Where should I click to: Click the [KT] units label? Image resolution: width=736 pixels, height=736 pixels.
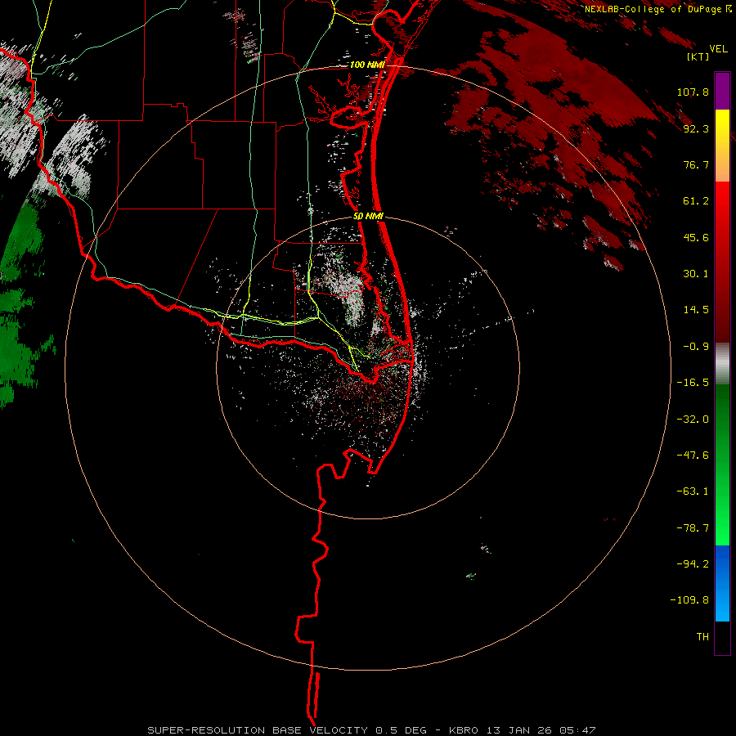click(x=698, y=56)
